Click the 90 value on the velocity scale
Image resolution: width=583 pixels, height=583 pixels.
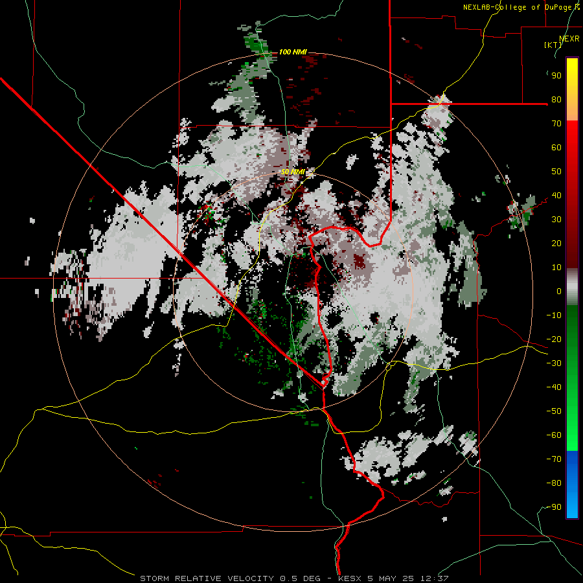click(x=556, y=76)
